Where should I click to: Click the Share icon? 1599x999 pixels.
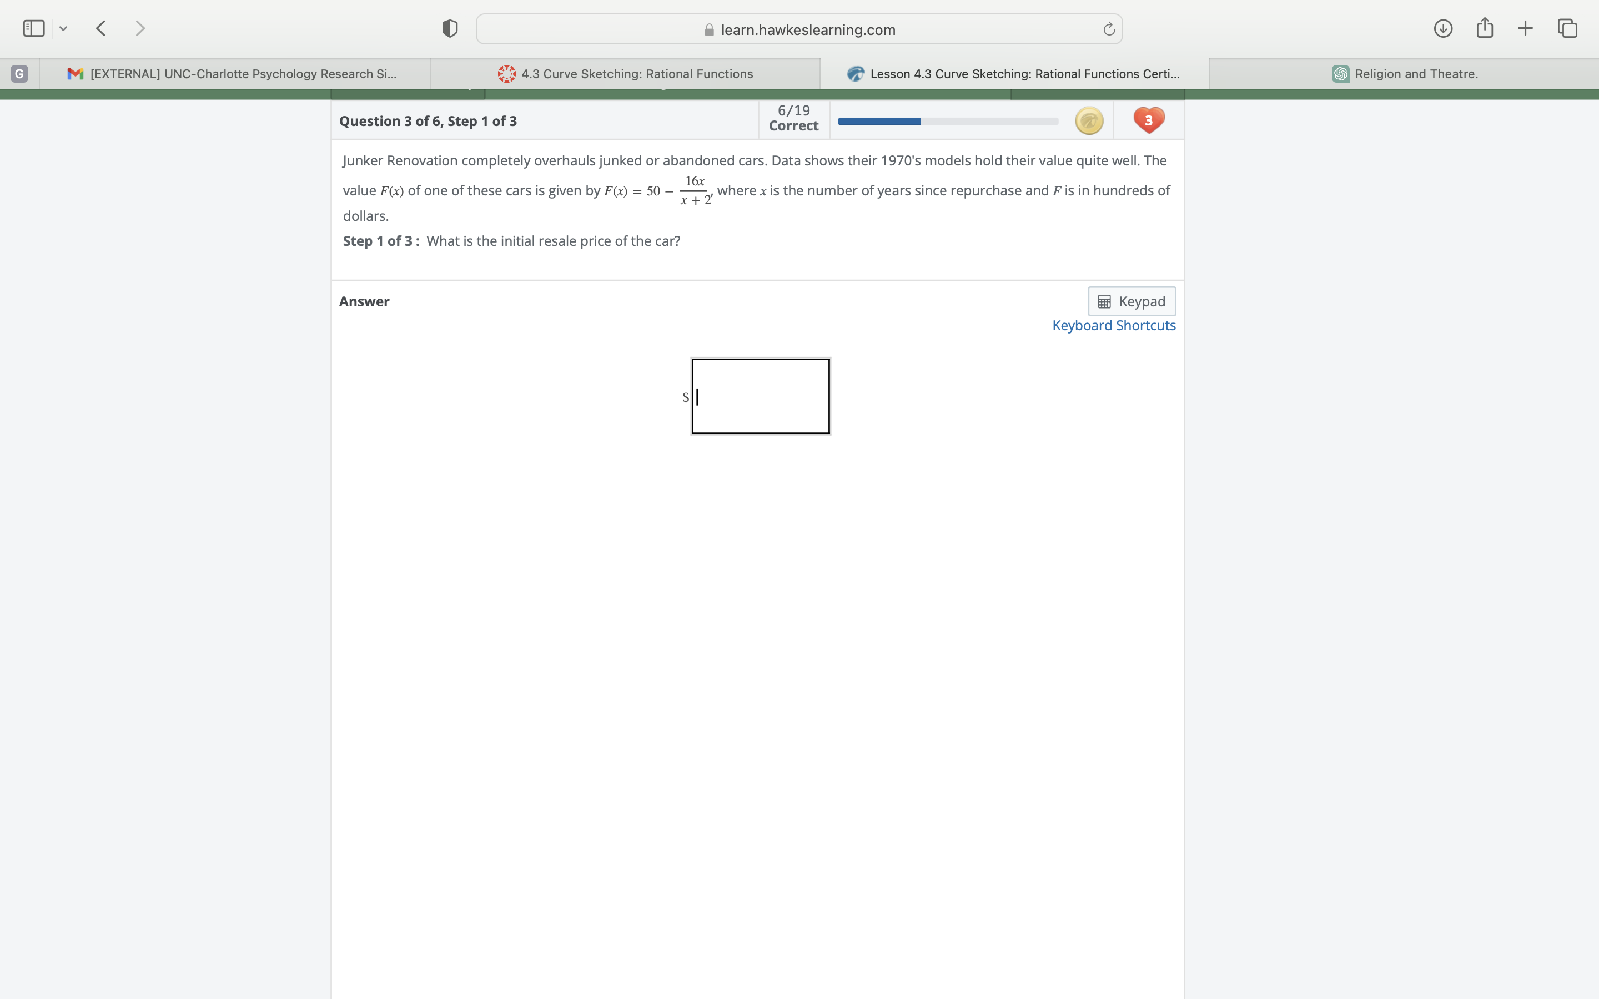pyautogui.click(x=1484, y=28)
